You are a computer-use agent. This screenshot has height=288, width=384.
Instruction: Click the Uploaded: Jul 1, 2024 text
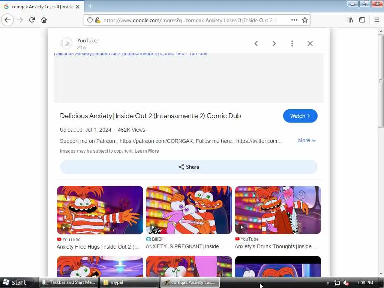[85, 130]
